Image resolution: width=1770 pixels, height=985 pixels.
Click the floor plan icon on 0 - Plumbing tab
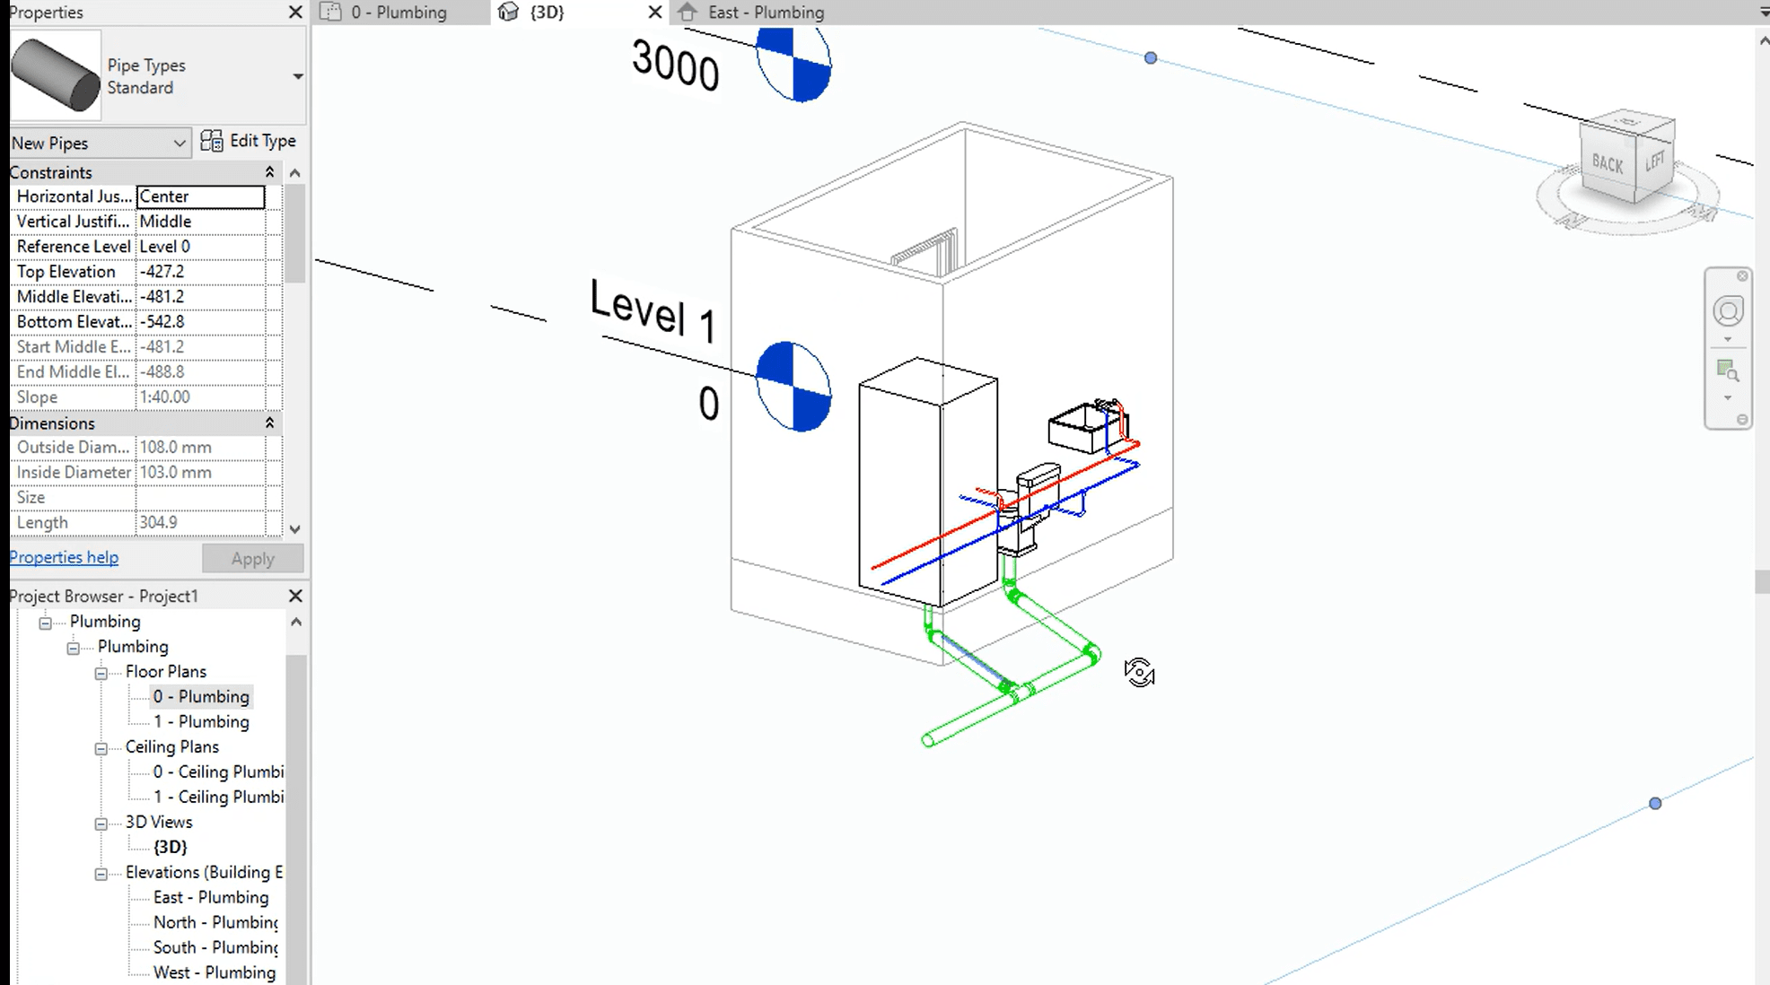(x=331, y=12)
